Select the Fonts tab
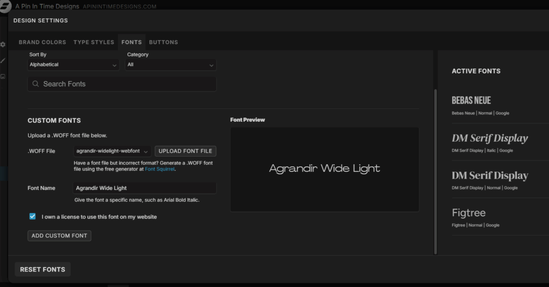The width and height of the screenshot is (549, 287). 132,42
